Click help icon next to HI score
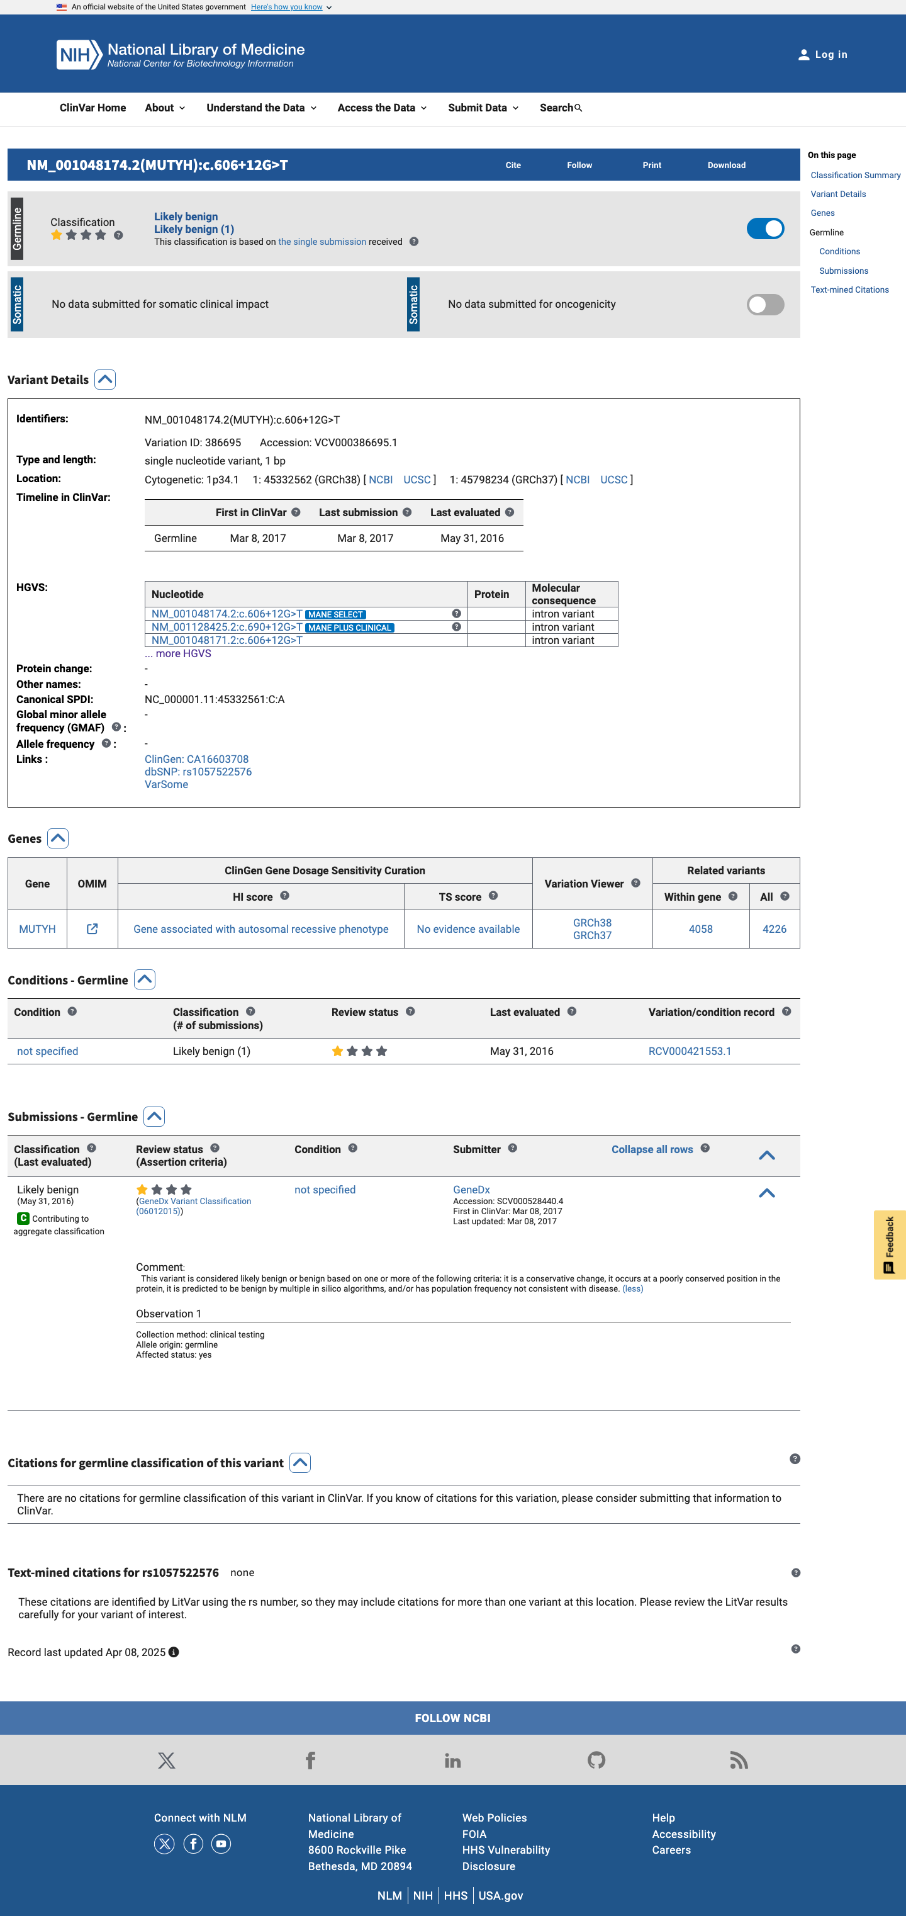Image resolution: width=906 pixels, height=1916 pixels. (x=284, y=896)
